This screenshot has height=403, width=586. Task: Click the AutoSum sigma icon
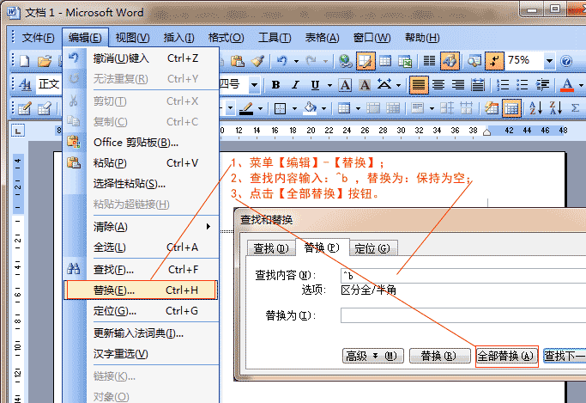[576, 108]
